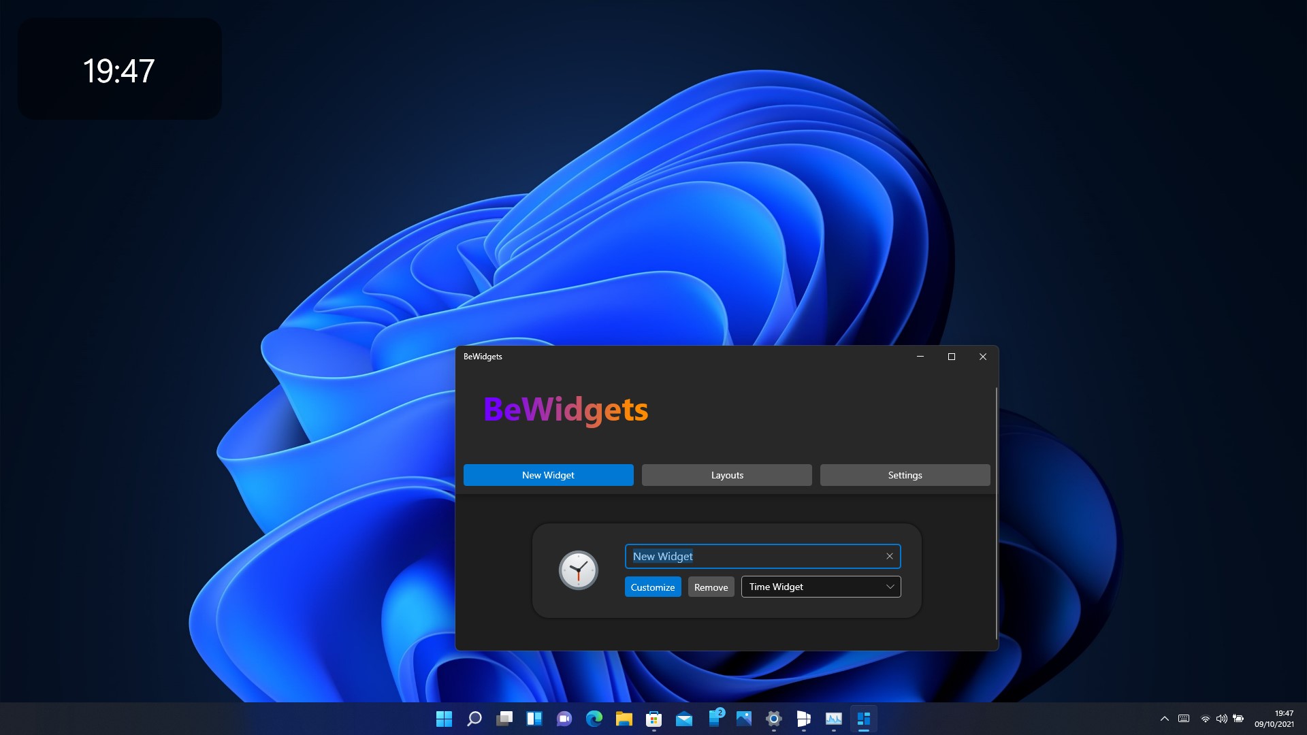The width and height of the screenshot is (1307, 735).
Task: Open Task View from taskbar
Action: tap(504, 719)
